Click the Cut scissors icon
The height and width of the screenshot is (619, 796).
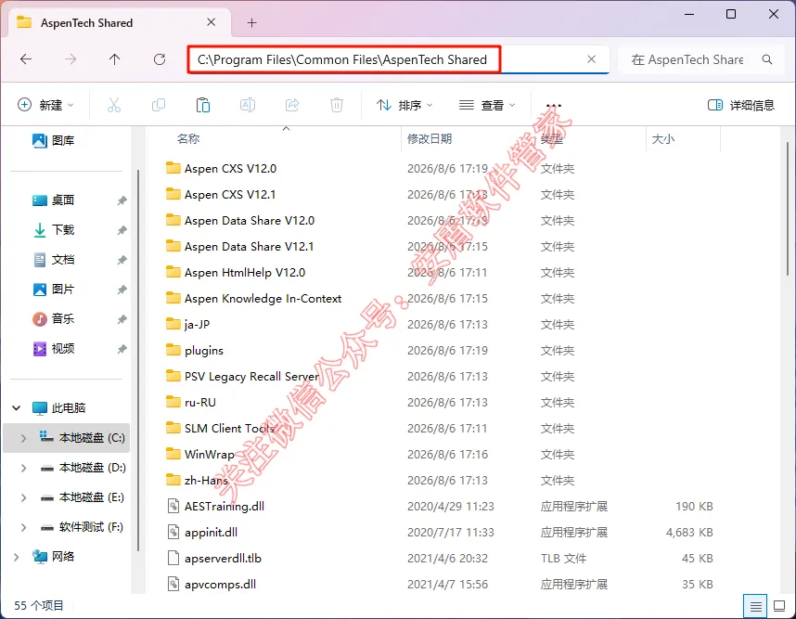click(x=114, y=105)
